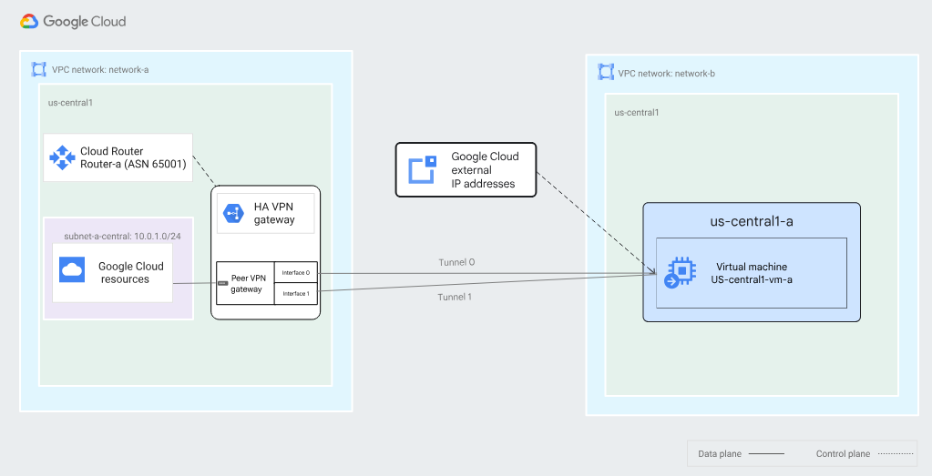Click the Google Cloud logo icon
The width and height of the screenshot is (932, 476).
[x=29, y=21]
